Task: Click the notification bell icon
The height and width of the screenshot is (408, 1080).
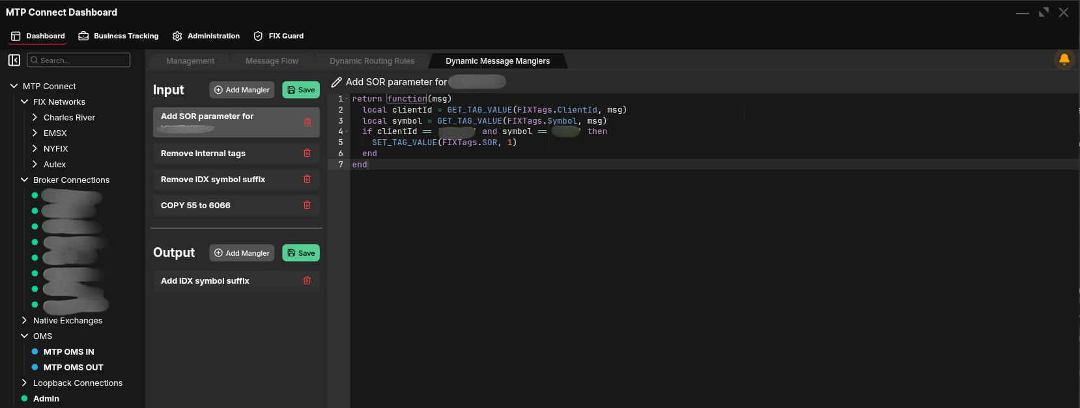Action: point(1064,60)
